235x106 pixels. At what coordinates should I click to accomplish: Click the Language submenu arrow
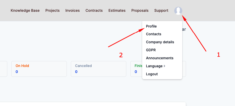tap(165, 66)
